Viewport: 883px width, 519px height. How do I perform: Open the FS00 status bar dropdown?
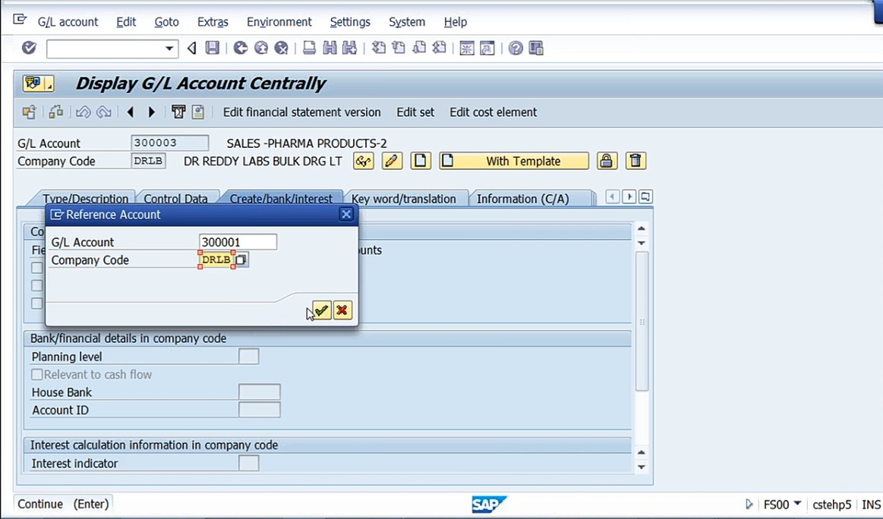pos(797,503)
